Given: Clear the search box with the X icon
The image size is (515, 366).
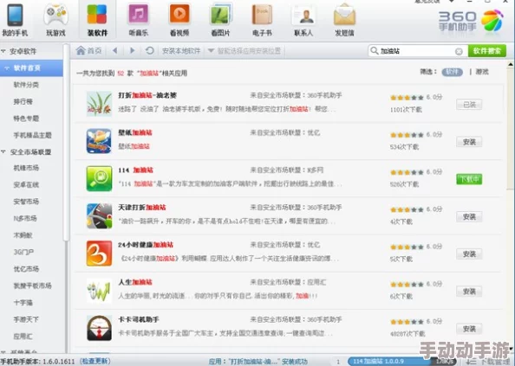Looking at the screenshot, I should click(x=459, y=51).
